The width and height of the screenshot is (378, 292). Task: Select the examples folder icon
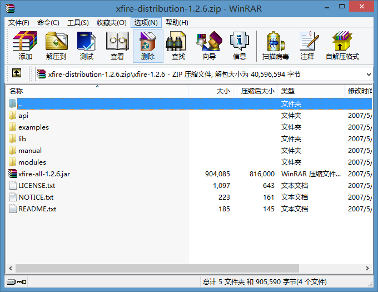[12, 127]
